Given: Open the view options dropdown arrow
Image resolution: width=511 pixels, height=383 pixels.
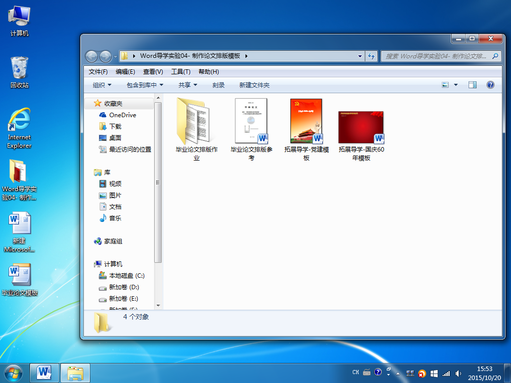Looking at the screenshot, I should (x=456, y=85).
